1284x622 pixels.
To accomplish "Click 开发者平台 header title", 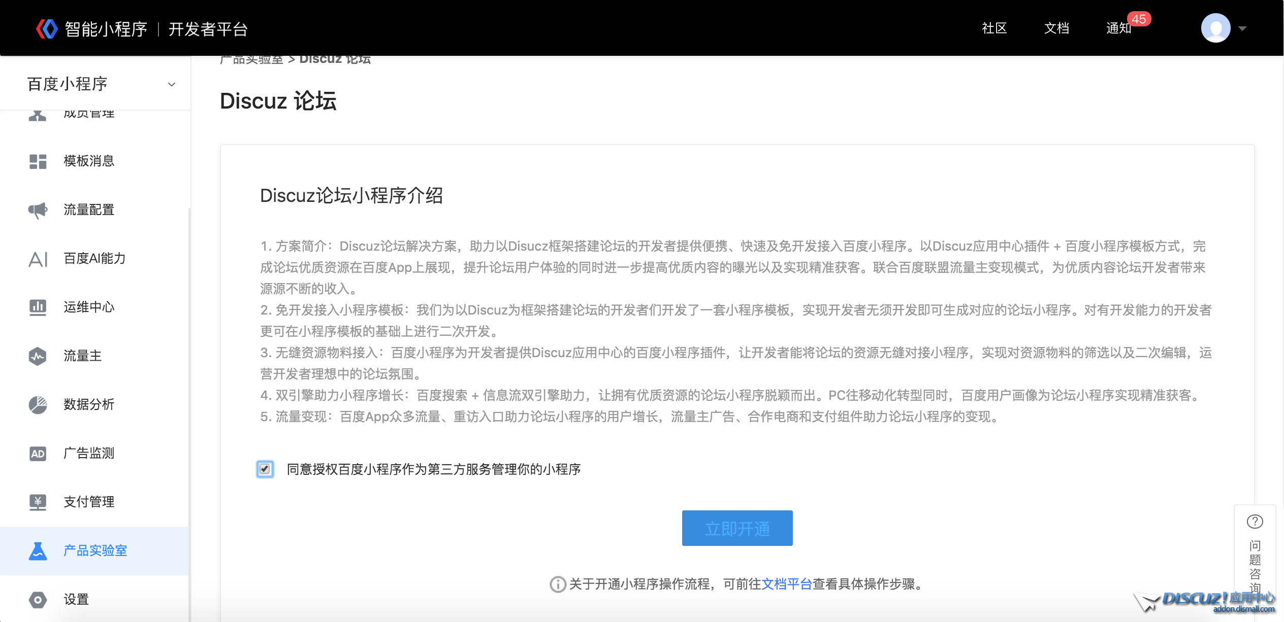I will (208, 29).
